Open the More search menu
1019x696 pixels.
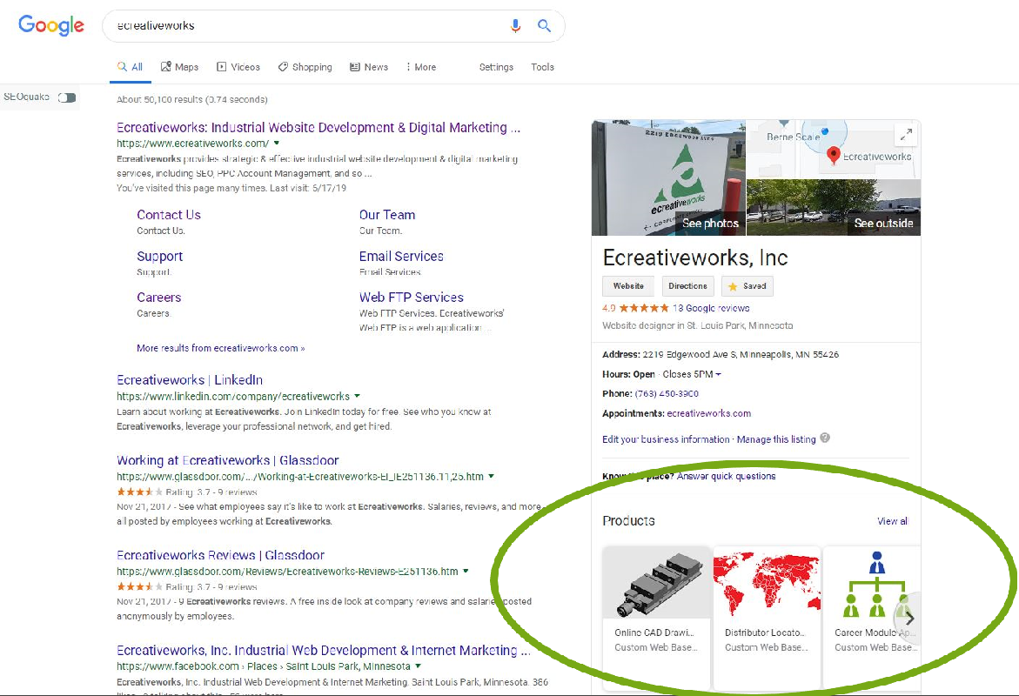click(420, 67)
